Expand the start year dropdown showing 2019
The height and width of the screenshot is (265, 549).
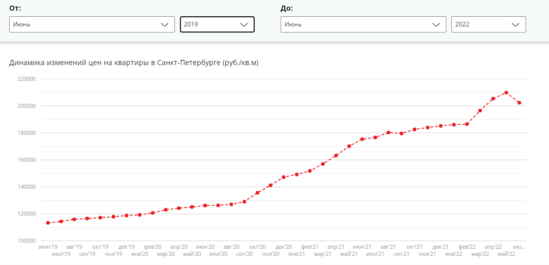tap(217, 24)
